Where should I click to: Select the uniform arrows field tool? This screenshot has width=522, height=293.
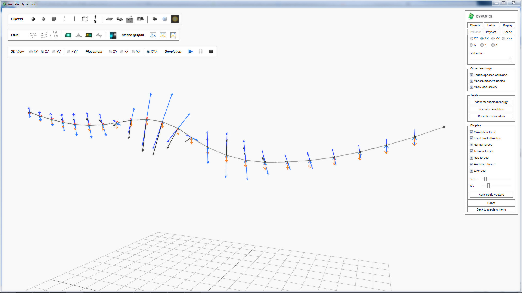click(43, 35)
